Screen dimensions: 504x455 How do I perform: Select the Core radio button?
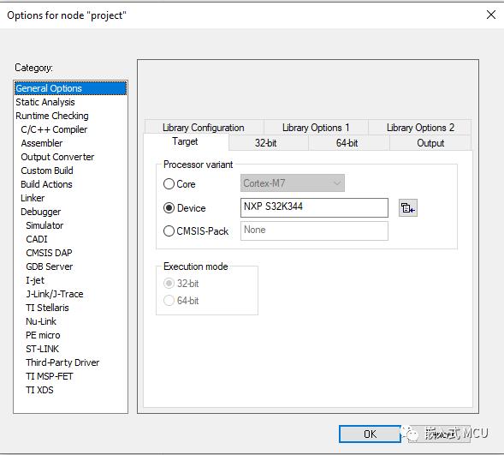(169, 184)
